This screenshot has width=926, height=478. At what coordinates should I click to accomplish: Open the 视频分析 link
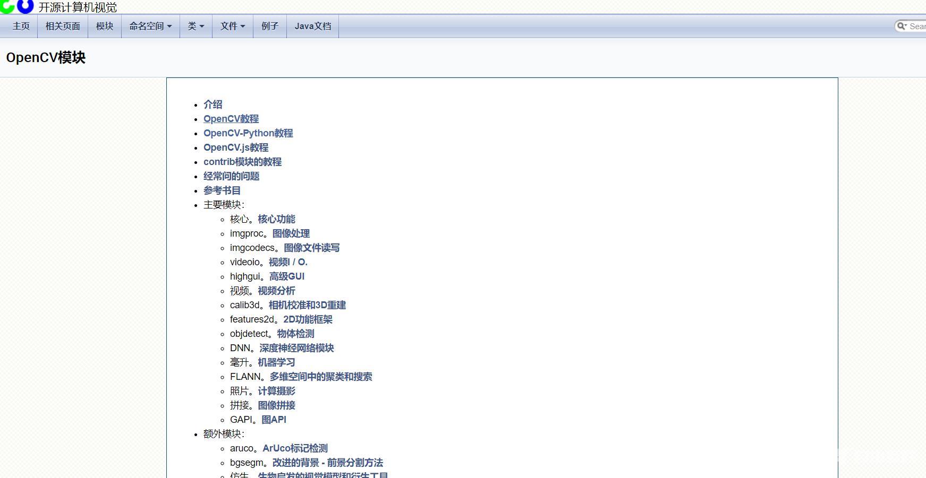(276, 291)
